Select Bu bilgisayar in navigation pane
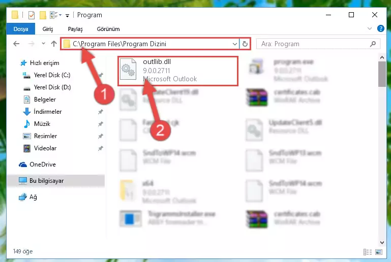This screenshot has width=391, height=262. (46, 181)
